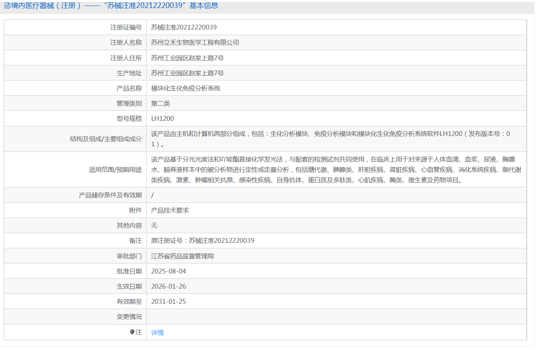Select expiry date 2031-01-25
Viewport: 536px width, 350px height.
point(168,301)
